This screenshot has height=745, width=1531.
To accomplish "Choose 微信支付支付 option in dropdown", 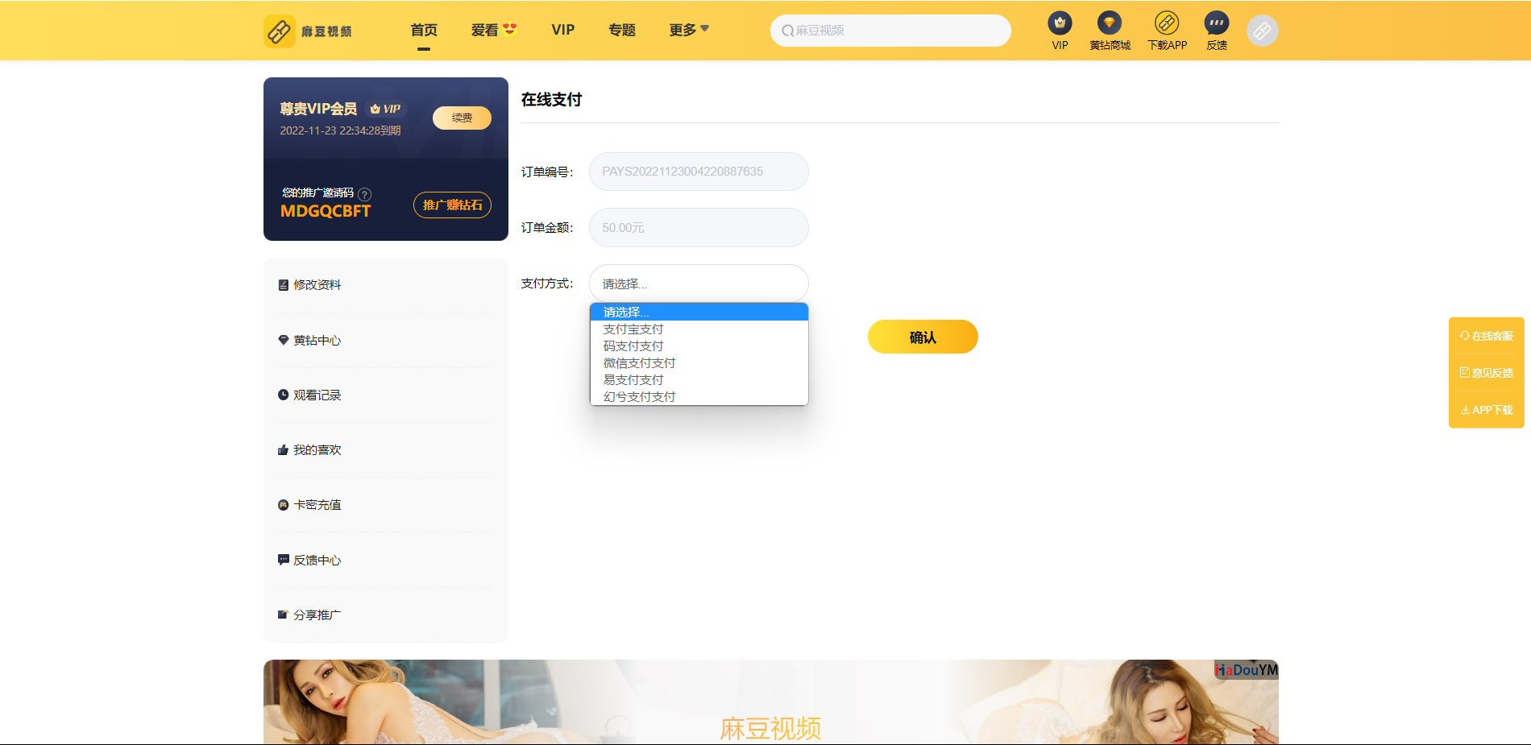I will tap(639, 363).
